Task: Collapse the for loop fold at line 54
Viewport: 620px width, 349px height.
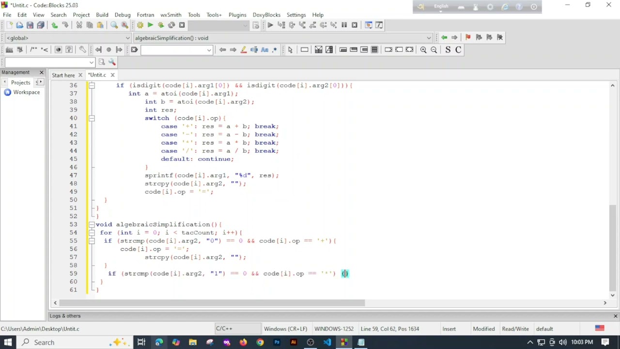Action: coord(92,233)
